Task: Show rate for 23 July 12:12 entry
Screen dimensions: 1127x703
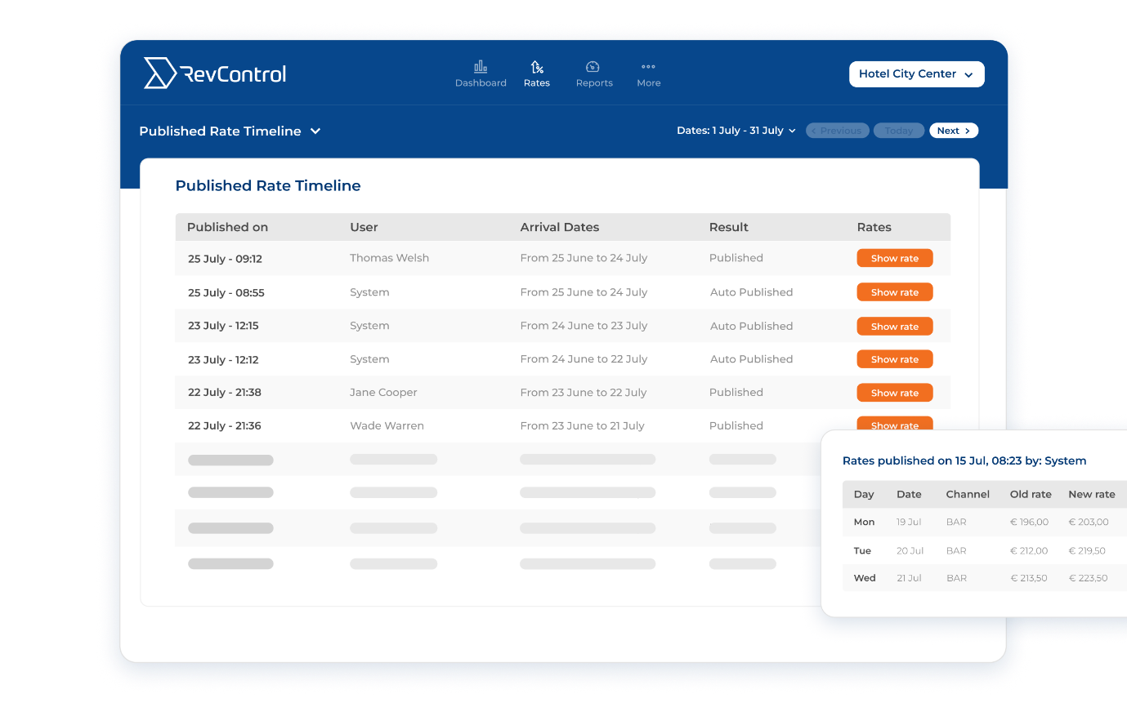Action: (894, 359)
